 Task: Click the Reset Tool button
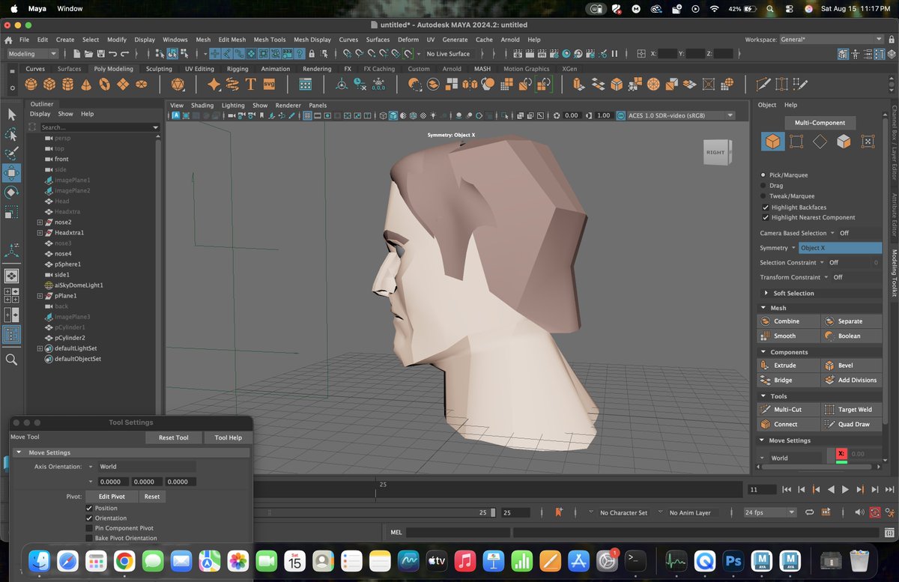point(172,437)
